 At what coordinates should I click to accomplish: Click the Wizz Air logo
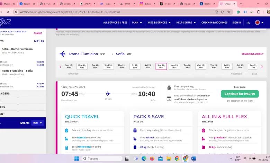pyautogui.click(x=5, y=22)
